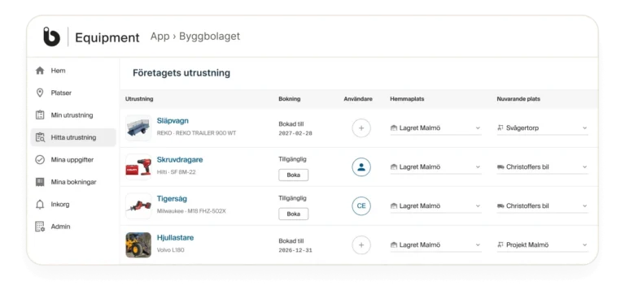Image resolution: width=625 pixels, height=303 pixels.
Task: Click the Användare column header
Action: tap(358, 99)
